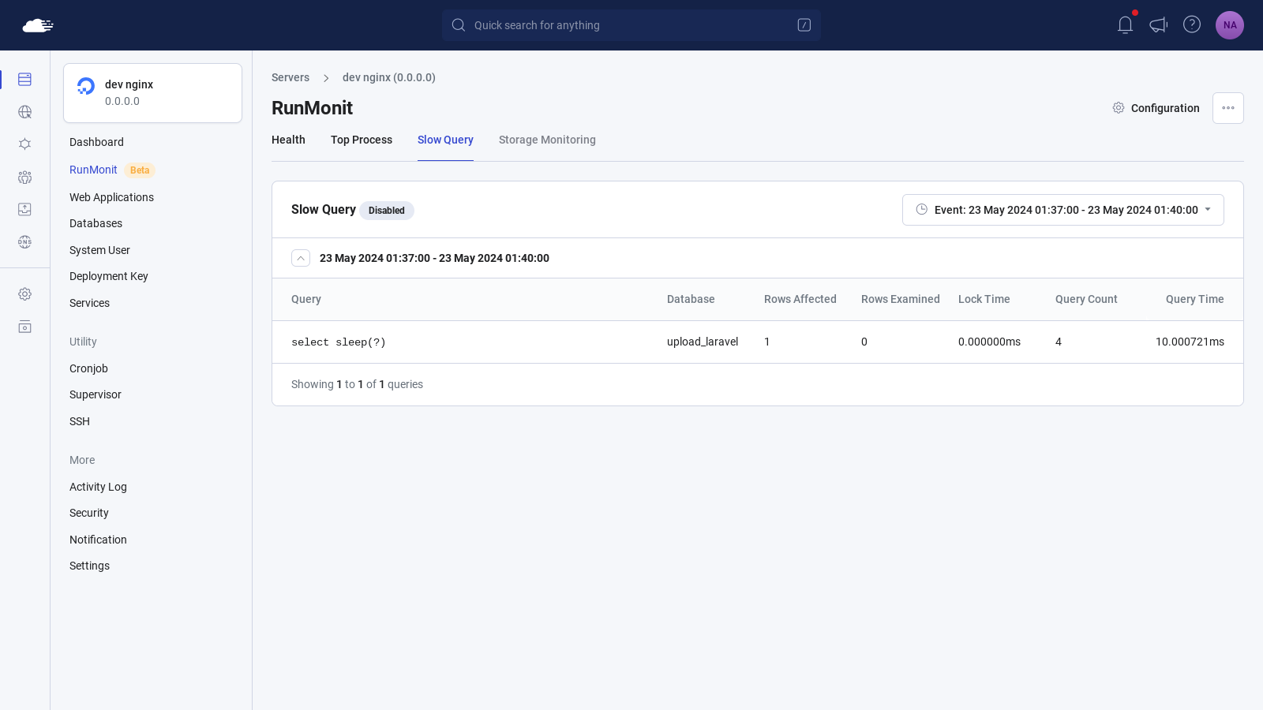
Task: Click the RunCloud cloud logo
Action: [x=38, y=25]
